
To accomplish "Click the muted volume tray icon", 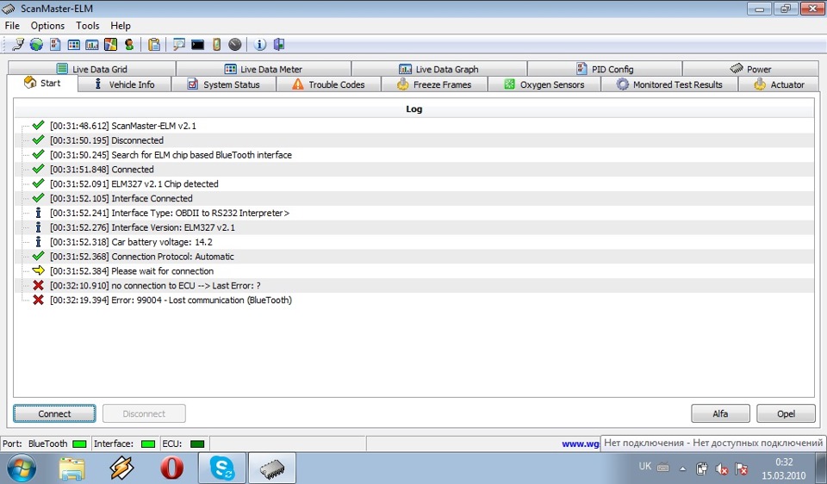I will click(x=722, y=468).
